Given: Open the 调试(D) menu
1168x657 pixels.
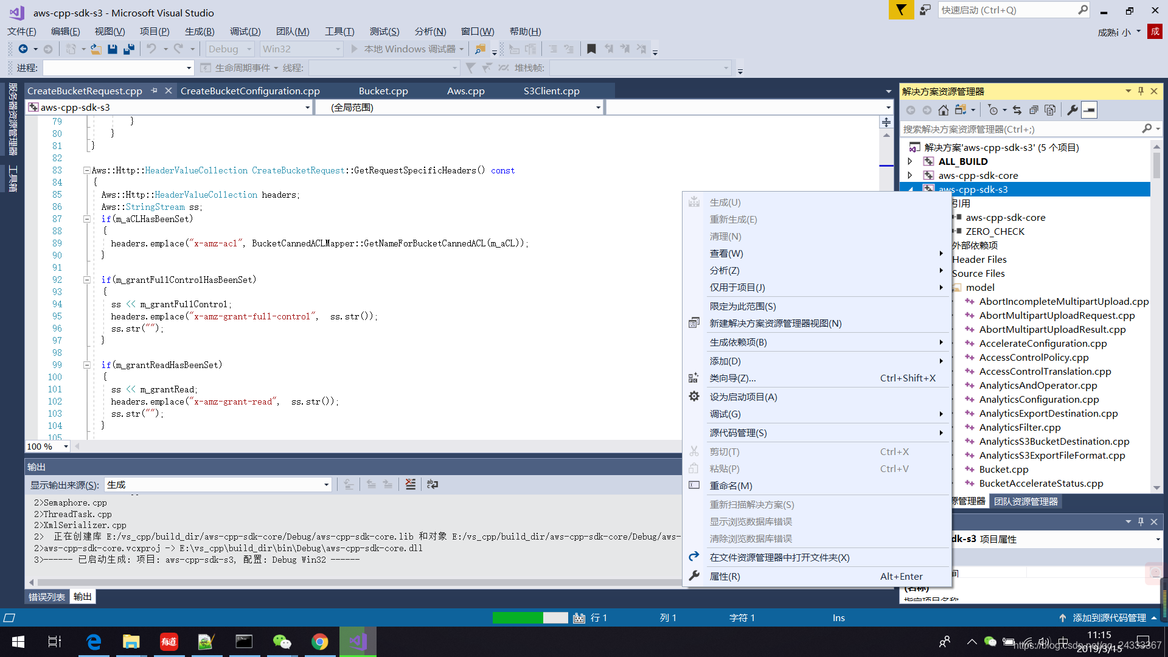Looking at the screenshot, I should pos(245,31).
